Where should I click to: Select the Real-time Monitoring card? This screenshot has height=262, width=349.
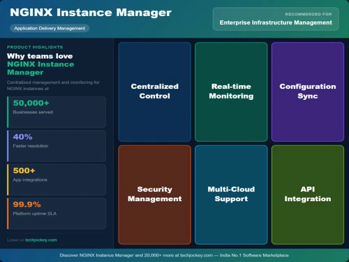tap(231, 92)
